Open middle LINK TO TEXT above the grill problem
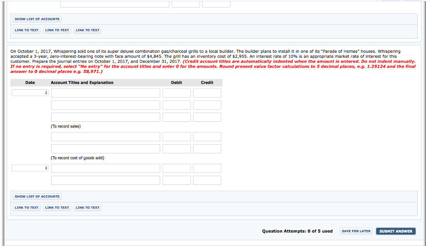The image size is (426, 246). [x=57, y=30]
